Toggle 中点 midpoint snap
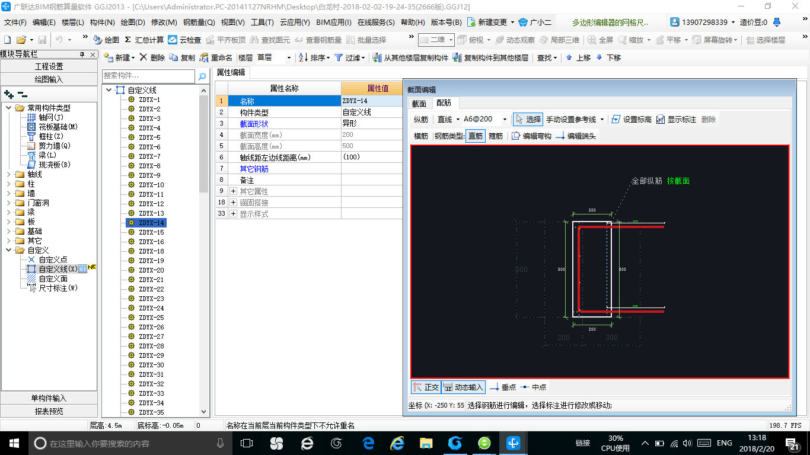This screenshot has width=810, height=455. tap(533, 387)
